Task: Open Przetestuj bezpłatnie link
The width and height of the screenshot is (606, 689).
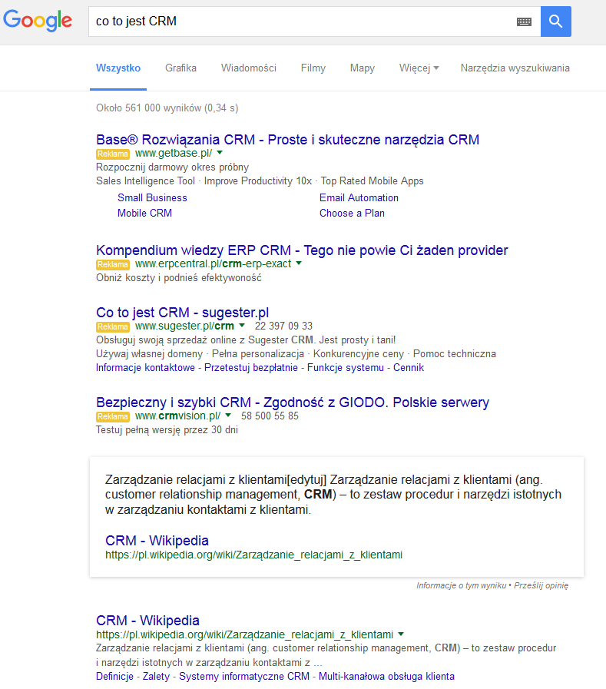Action: [251, 368]
